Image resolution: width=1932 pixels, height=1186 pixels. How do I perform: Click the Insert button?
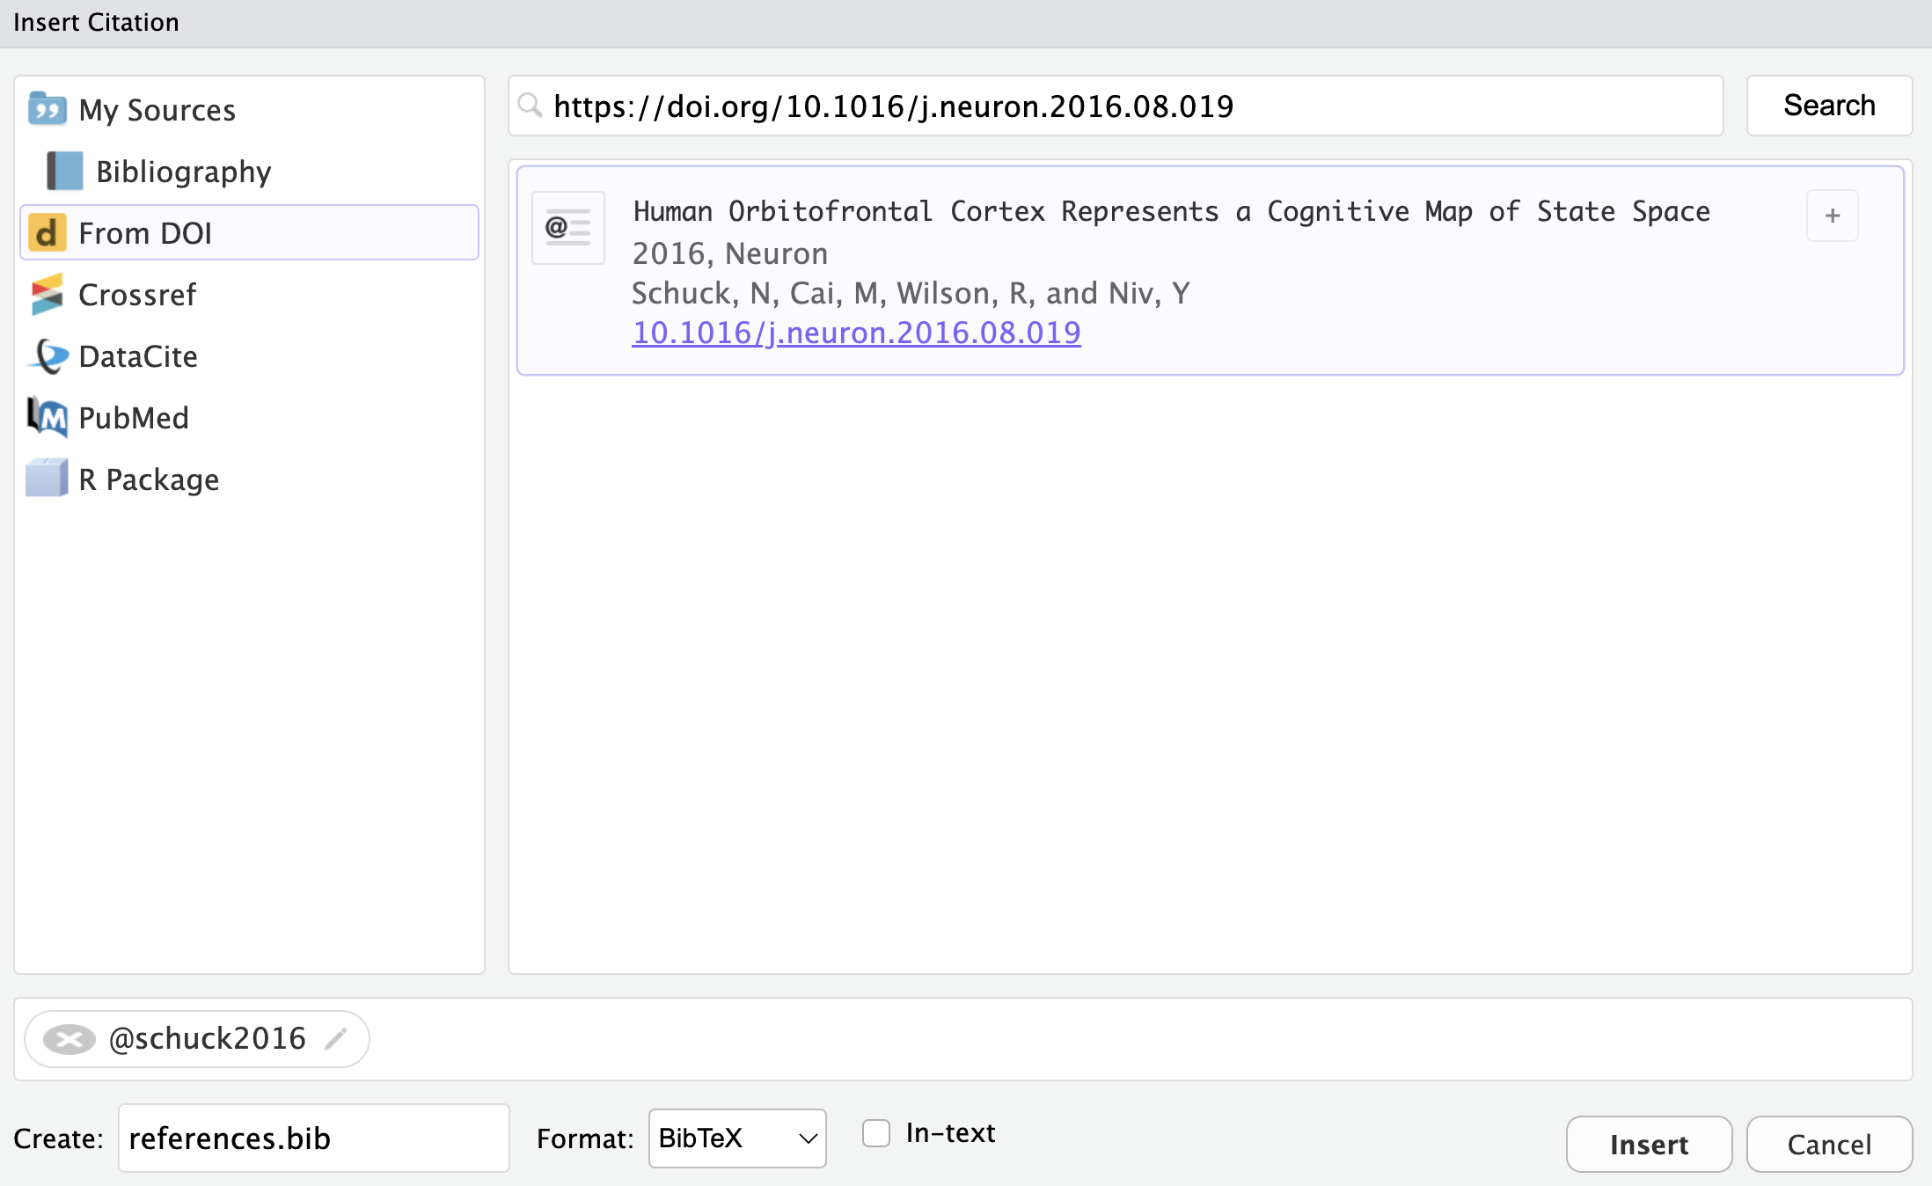pyautogui.click(x=1649, y=1145)
